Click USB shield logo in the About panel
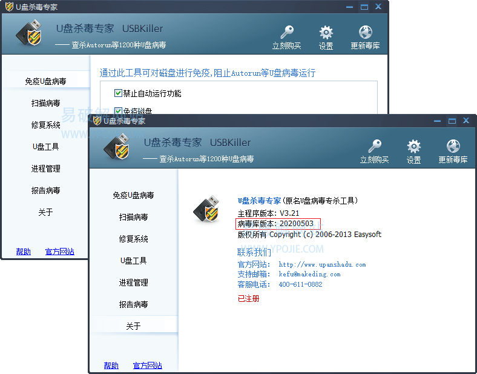477x374 pixels. click(206, 210)
